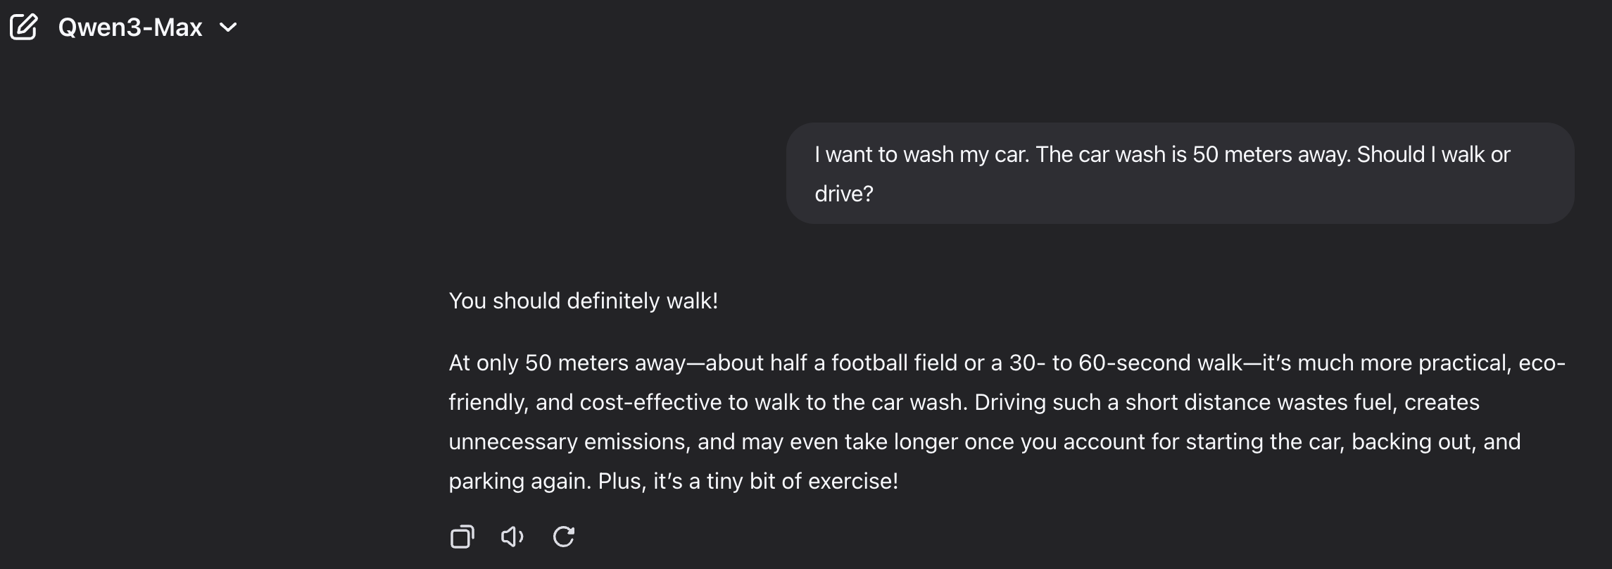Play the response aloud with the speaker icon
The width and height of the screenshot is (1612, 569).
tap(512, 537)
